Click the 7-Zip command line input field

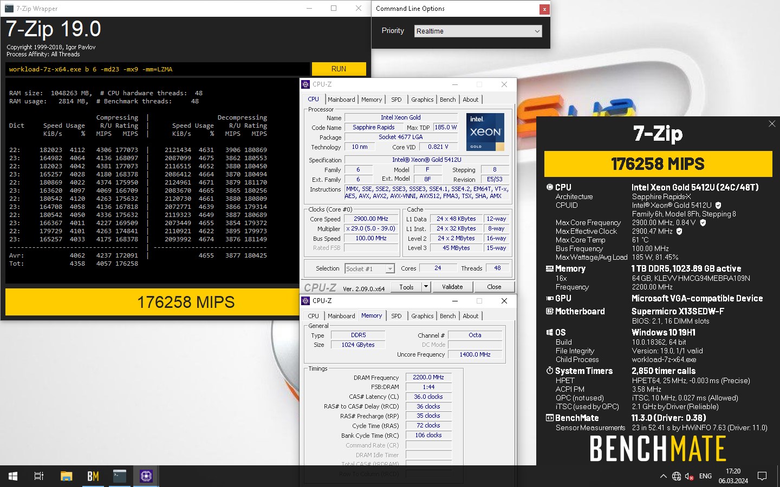click(x=158, y=69)
